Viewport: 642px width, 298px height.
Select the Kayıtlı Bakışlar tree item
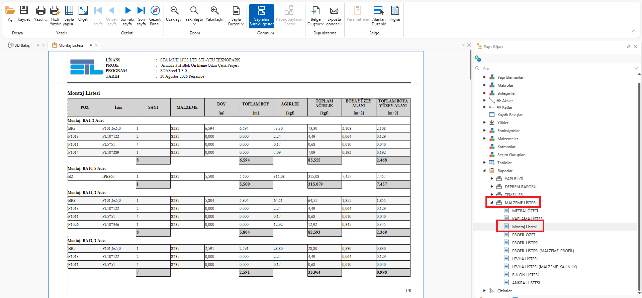click(x=510, y=115)
